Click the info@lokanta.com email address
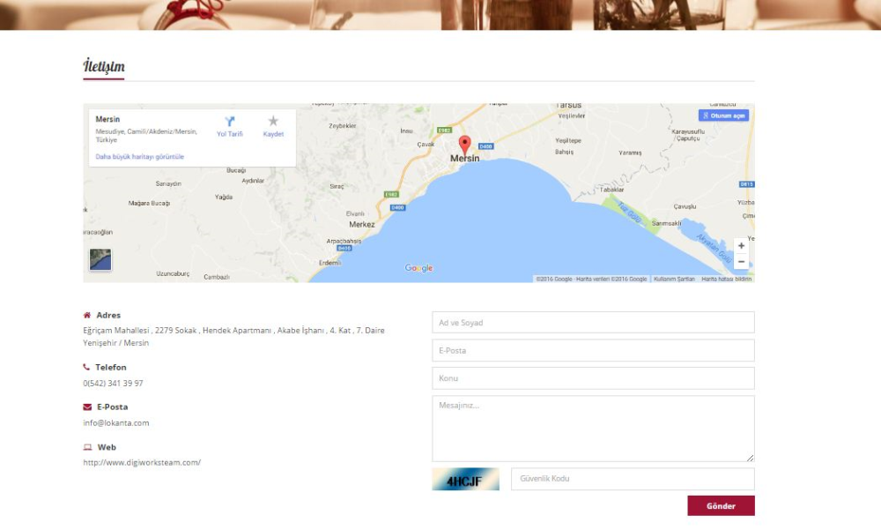The image size is (881, 530). tap(116, 423)
